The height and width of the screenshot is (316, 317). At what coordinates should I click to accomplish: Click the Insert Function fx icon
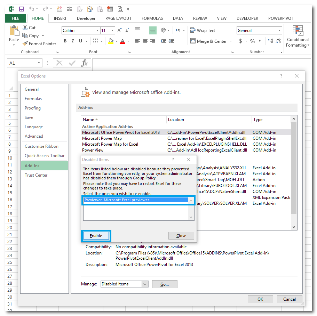coord(84,63)
